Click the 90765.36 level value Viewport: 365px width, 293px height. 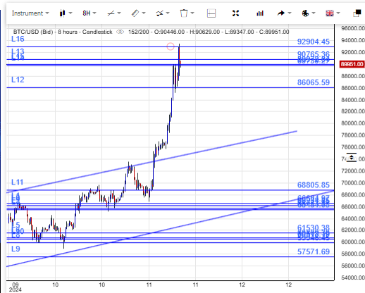click(314, 54)
